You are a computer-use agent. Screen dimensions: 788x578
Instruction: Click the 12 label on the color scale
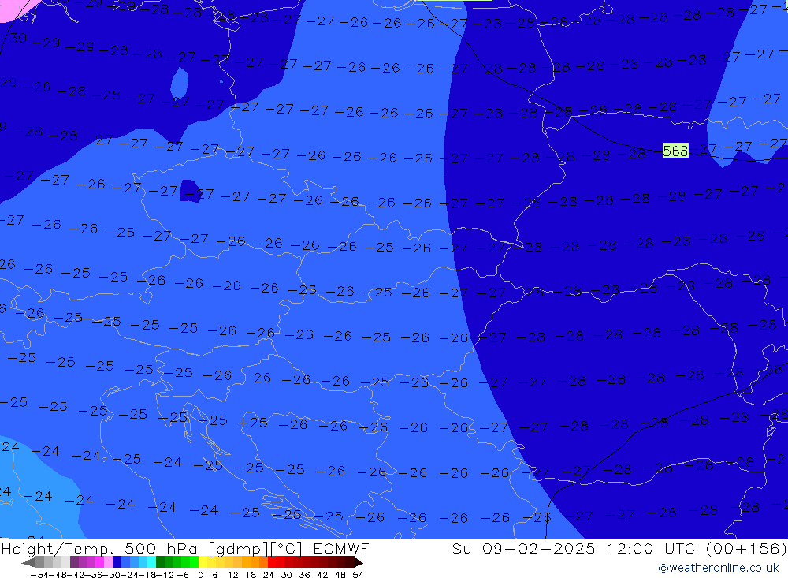click(x=232, y=575)
